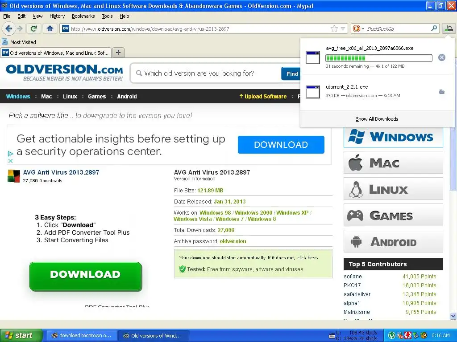Open the Windows Start menu
The width and height of the screenshot is (457, 342).
click(21, 335)
